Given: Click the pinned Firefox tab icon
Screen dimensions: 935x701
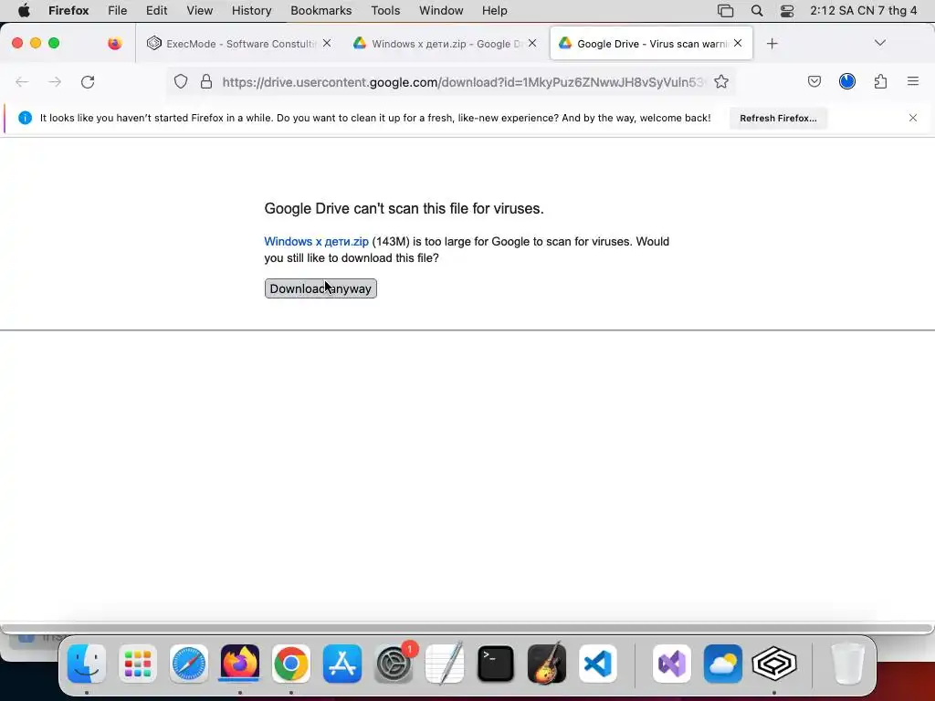Looking at the screenshot, I should point(114,44).
